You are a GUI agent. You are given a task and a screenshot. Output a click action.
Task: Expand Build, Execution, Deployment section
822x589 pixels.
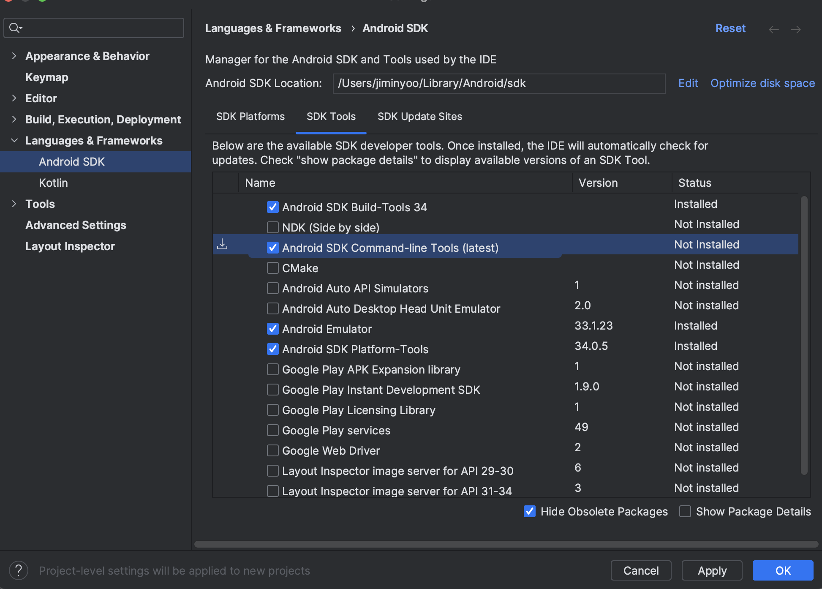click(14, 119)
